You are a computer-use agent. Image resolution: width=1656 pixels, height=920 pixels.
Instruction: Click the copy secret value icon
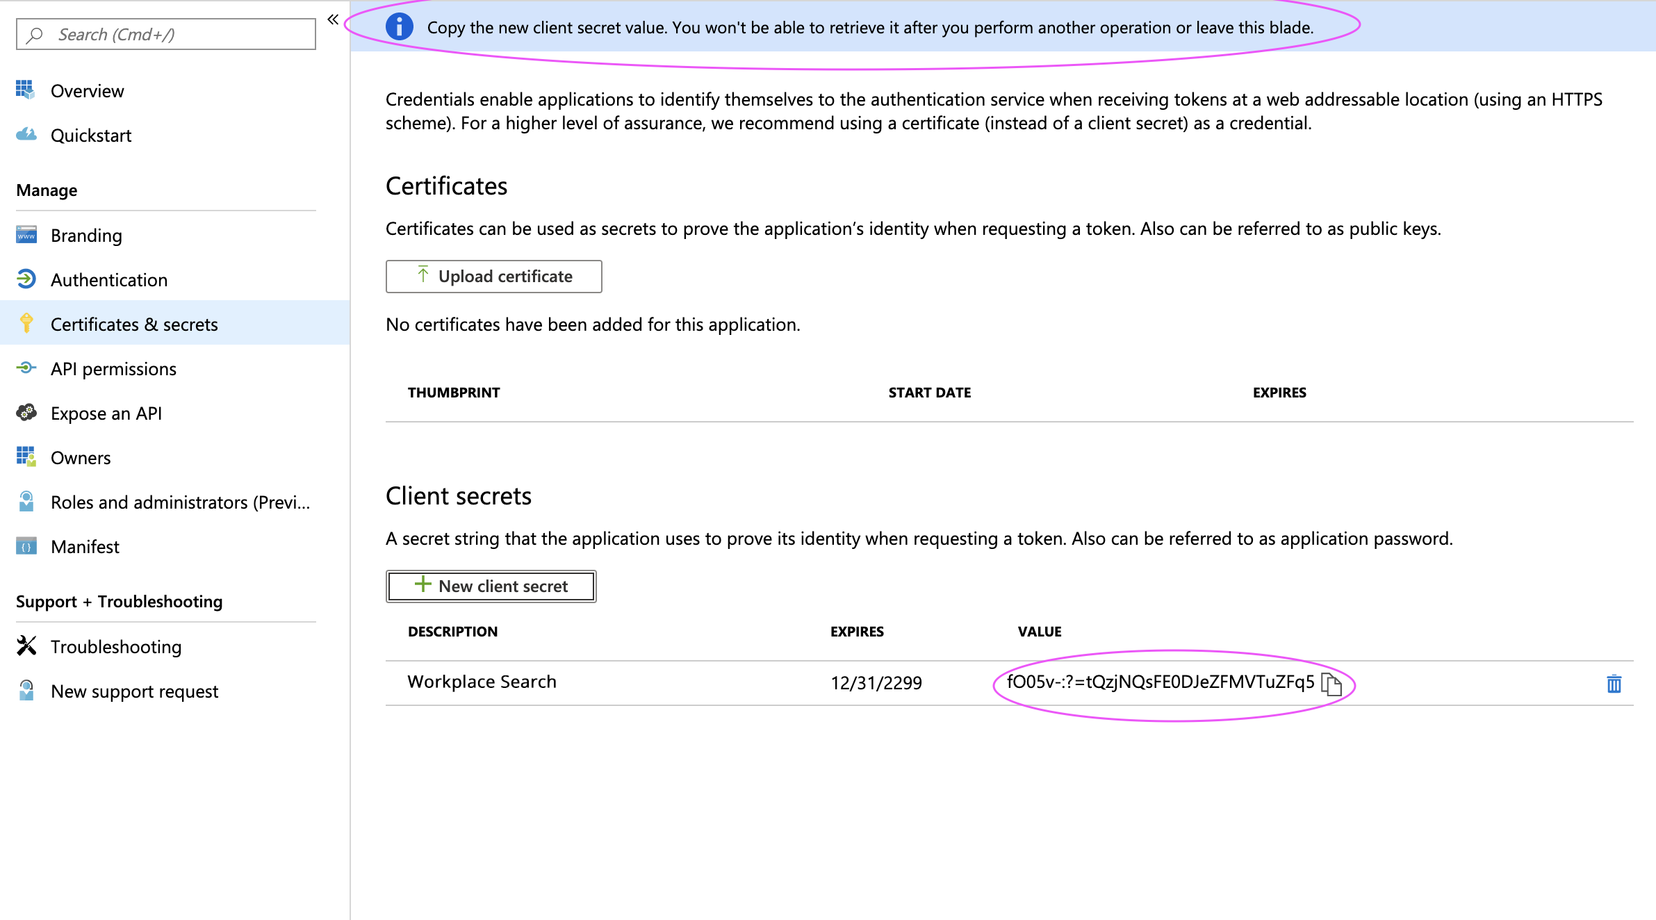coord(1331,684)
